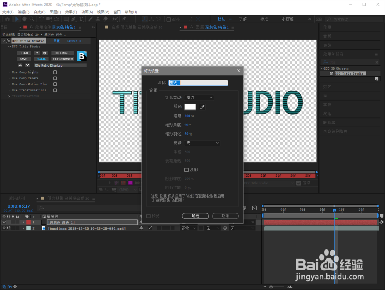The image size is (385, 290).
Task: Click the next preset down arrow
Action: tap(27, 65)
